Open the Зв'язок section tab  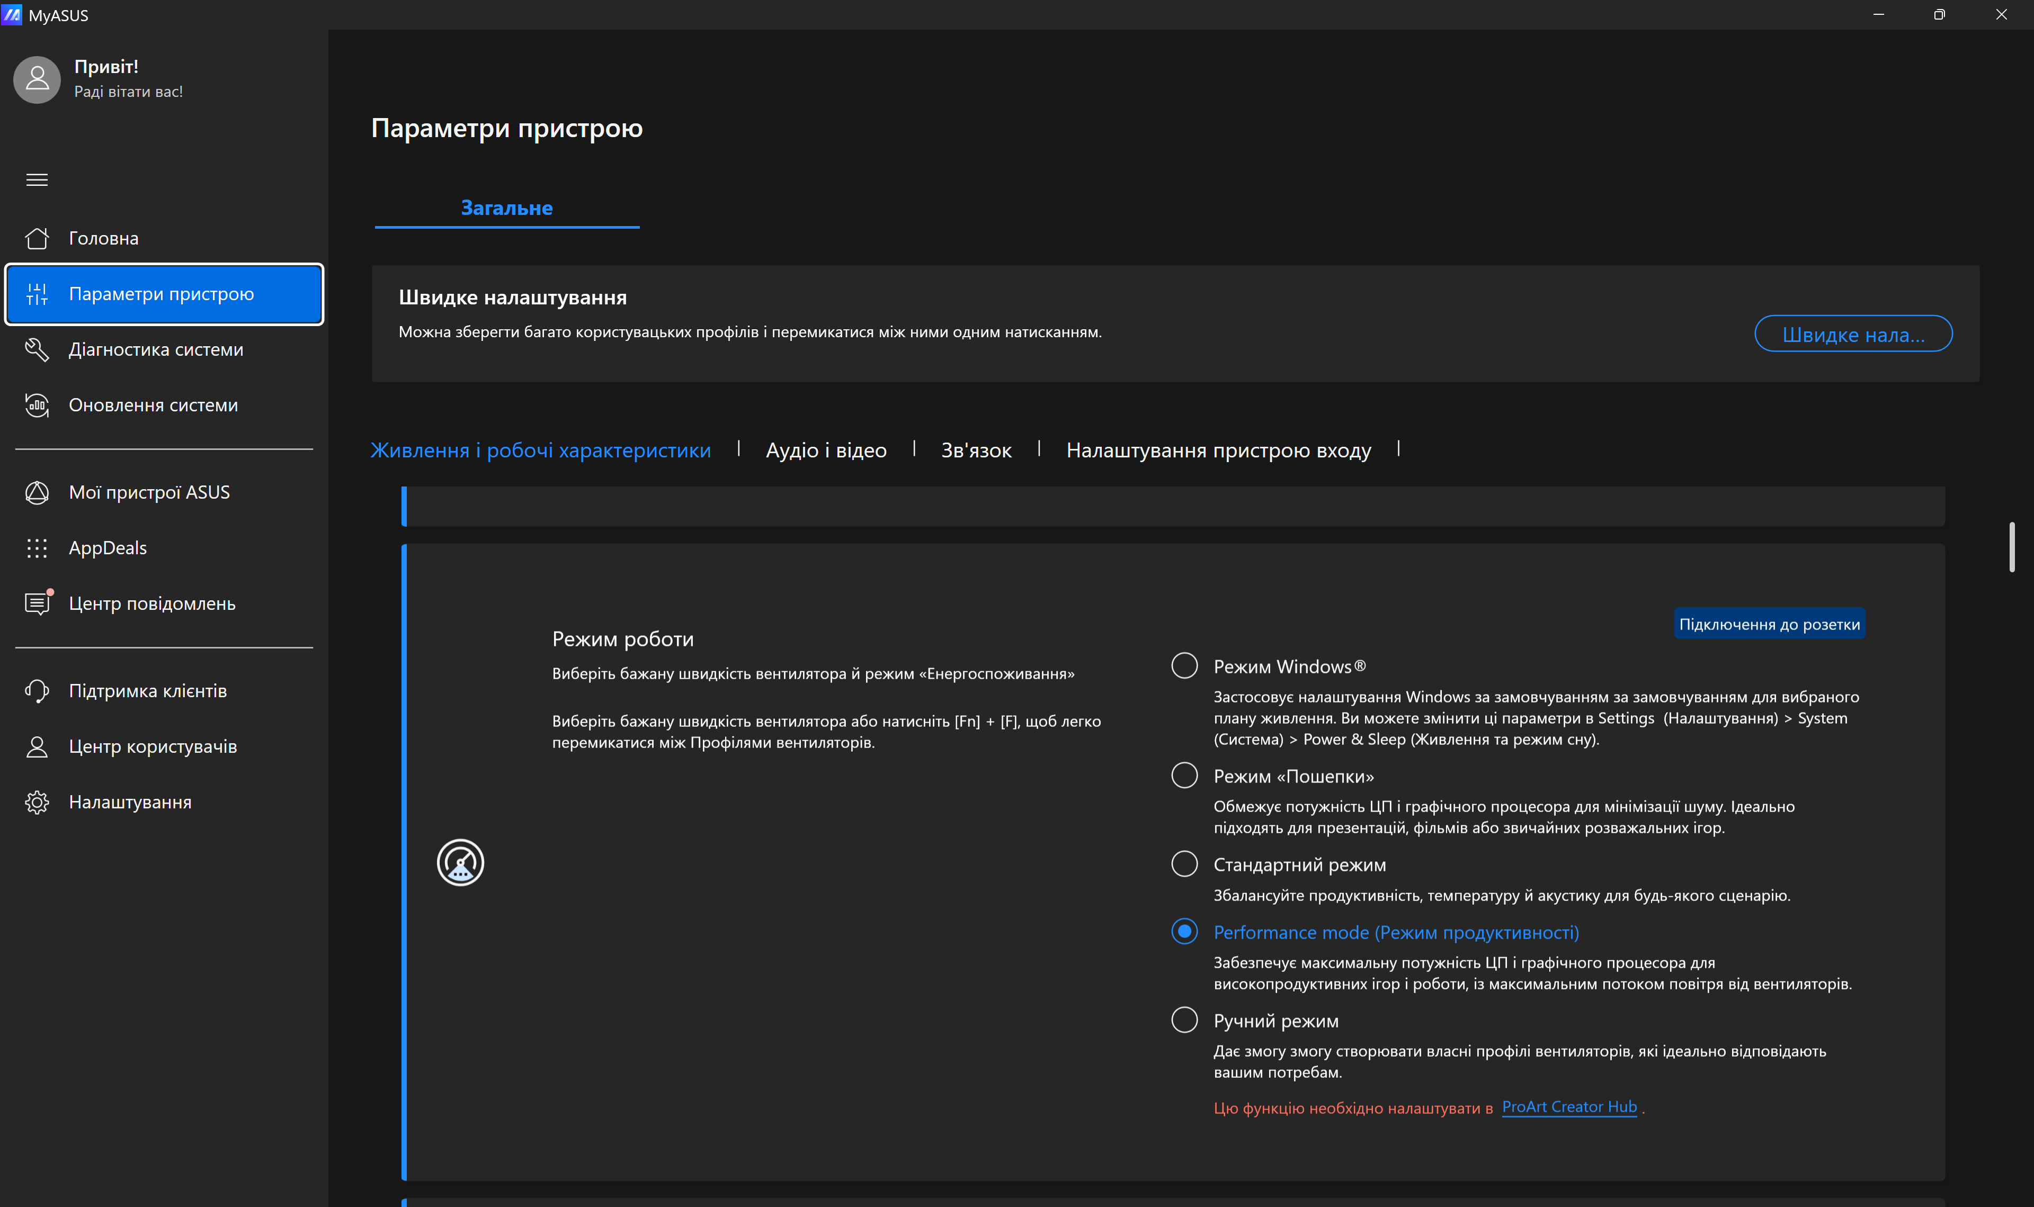click(976, 450)
